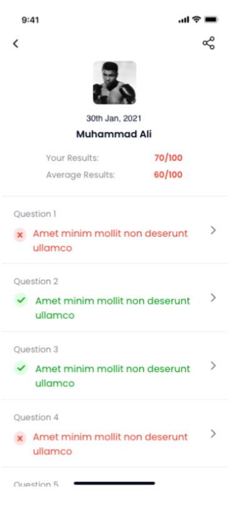This screenshot has width=234, height=507.
Task: Tap the 70/100 Your Results score
Action: (x=168, y=158)
